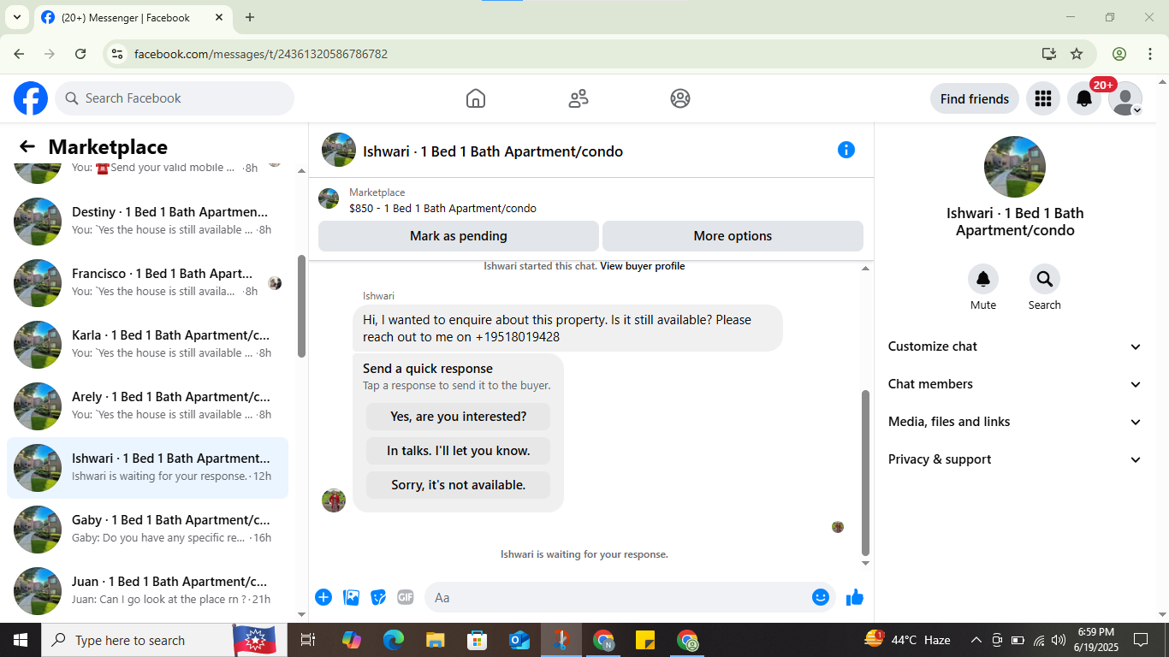This screenshot has width=1169, height=657.
Task: Choose a GIF with the GIF icon
Action: pos(406,597)
